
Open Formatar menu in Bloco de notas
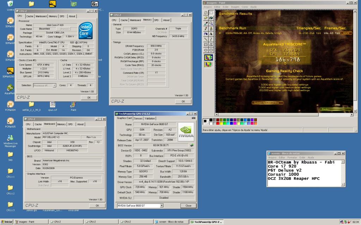tap(292, 157)
